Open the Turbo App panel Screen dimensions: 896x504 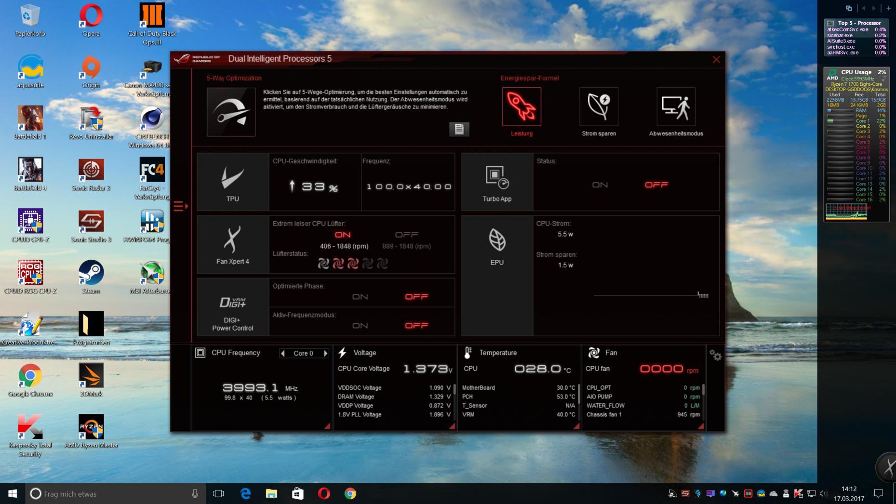(497, 182)
